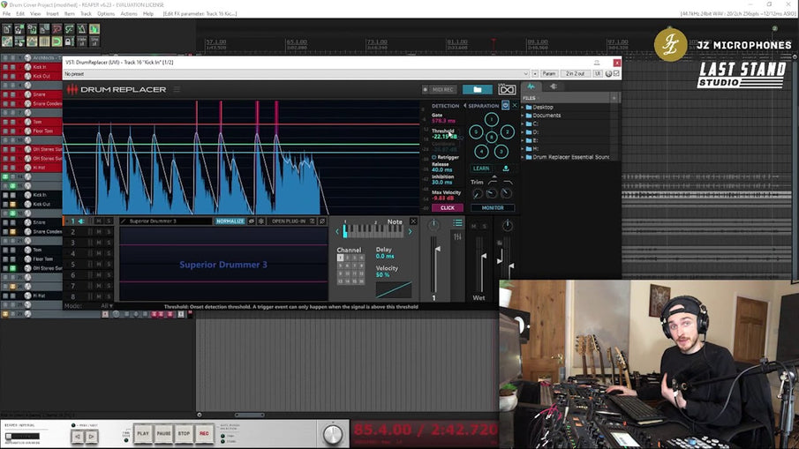Switch to the plug-in tab beside the files tab
This screenshot has height=449, width=799.
click(554, 86)
